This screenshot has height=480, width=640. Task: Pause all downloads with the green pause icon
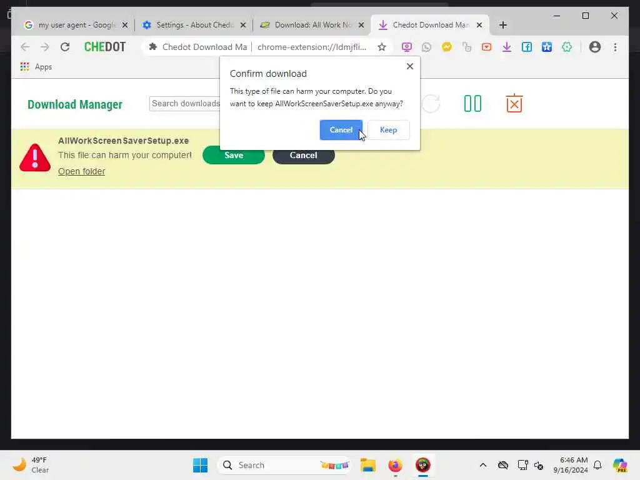[x=472, y=103]
